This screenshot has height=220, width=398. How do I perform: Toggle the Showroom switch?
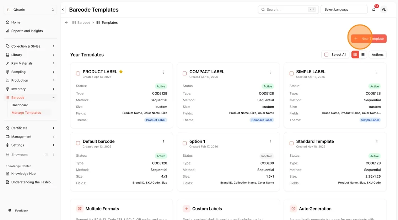pyautogui.click(x=45, y=155)
